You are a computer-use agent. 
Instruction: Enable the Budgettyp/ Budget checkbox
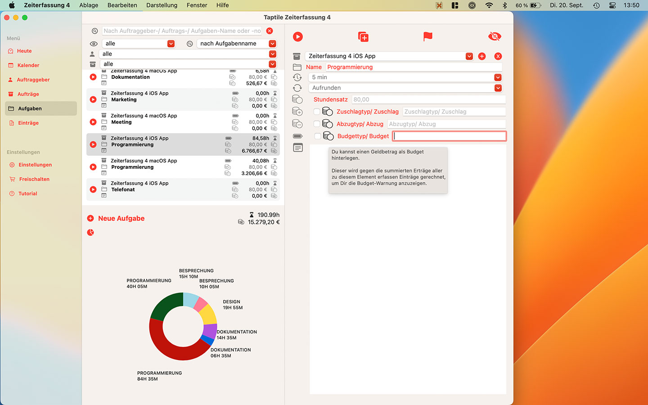pyautogui.click(x=318, y=136)
